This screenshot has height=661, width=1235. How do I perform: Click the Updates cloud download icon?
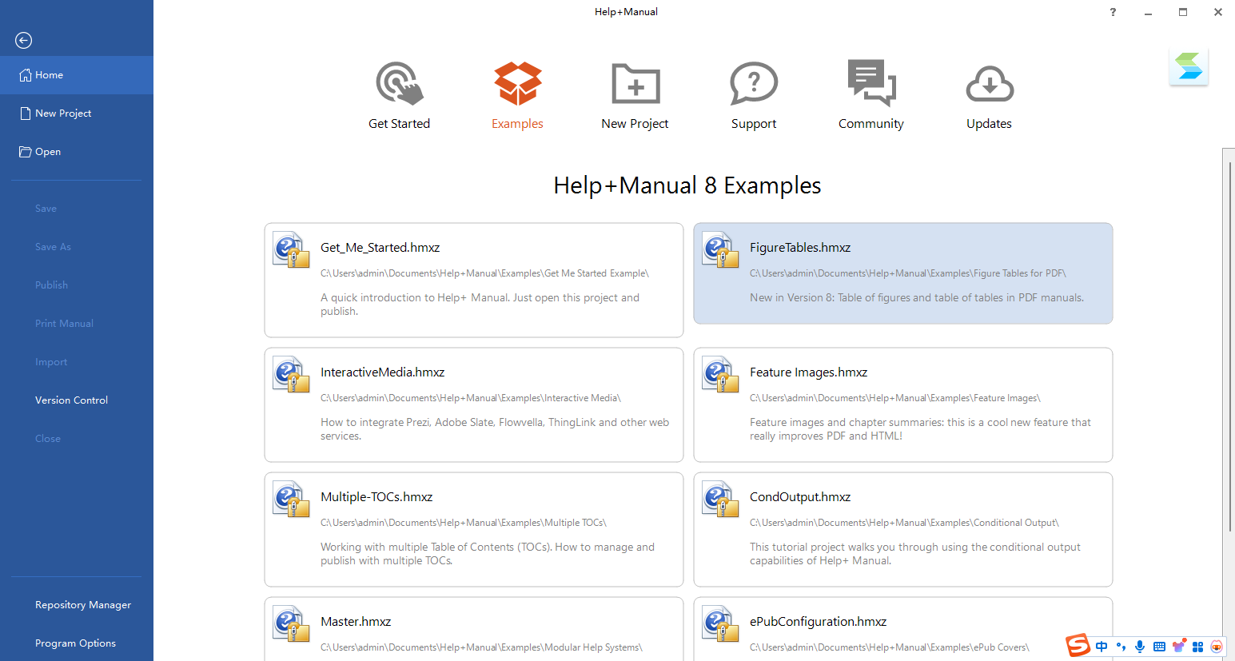pyautogui.click(x=990, y=84)
